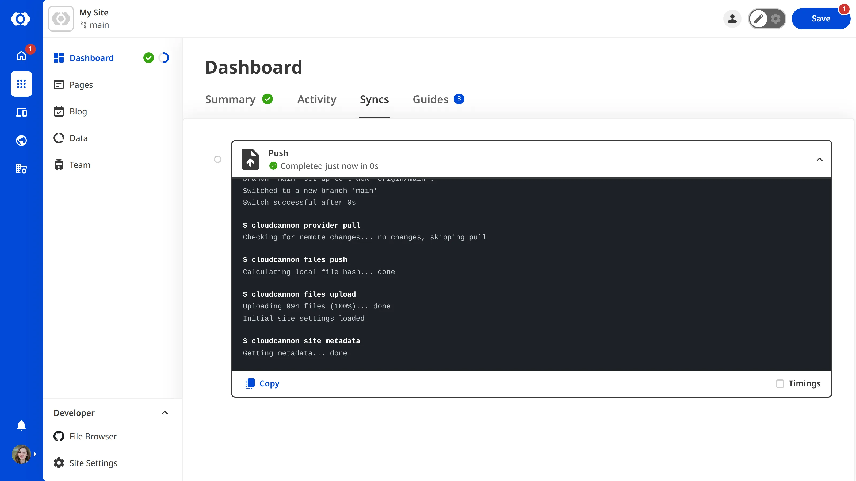The width and height of the screenshot is (856, 481).
Task: Open the File Browser with GitHub icon
Action: (93, 436)
